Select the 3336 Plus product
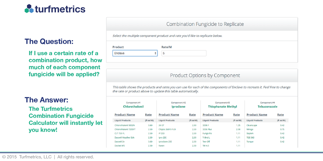The height and width of the screenshot is (161, 323). pos(207,129)
